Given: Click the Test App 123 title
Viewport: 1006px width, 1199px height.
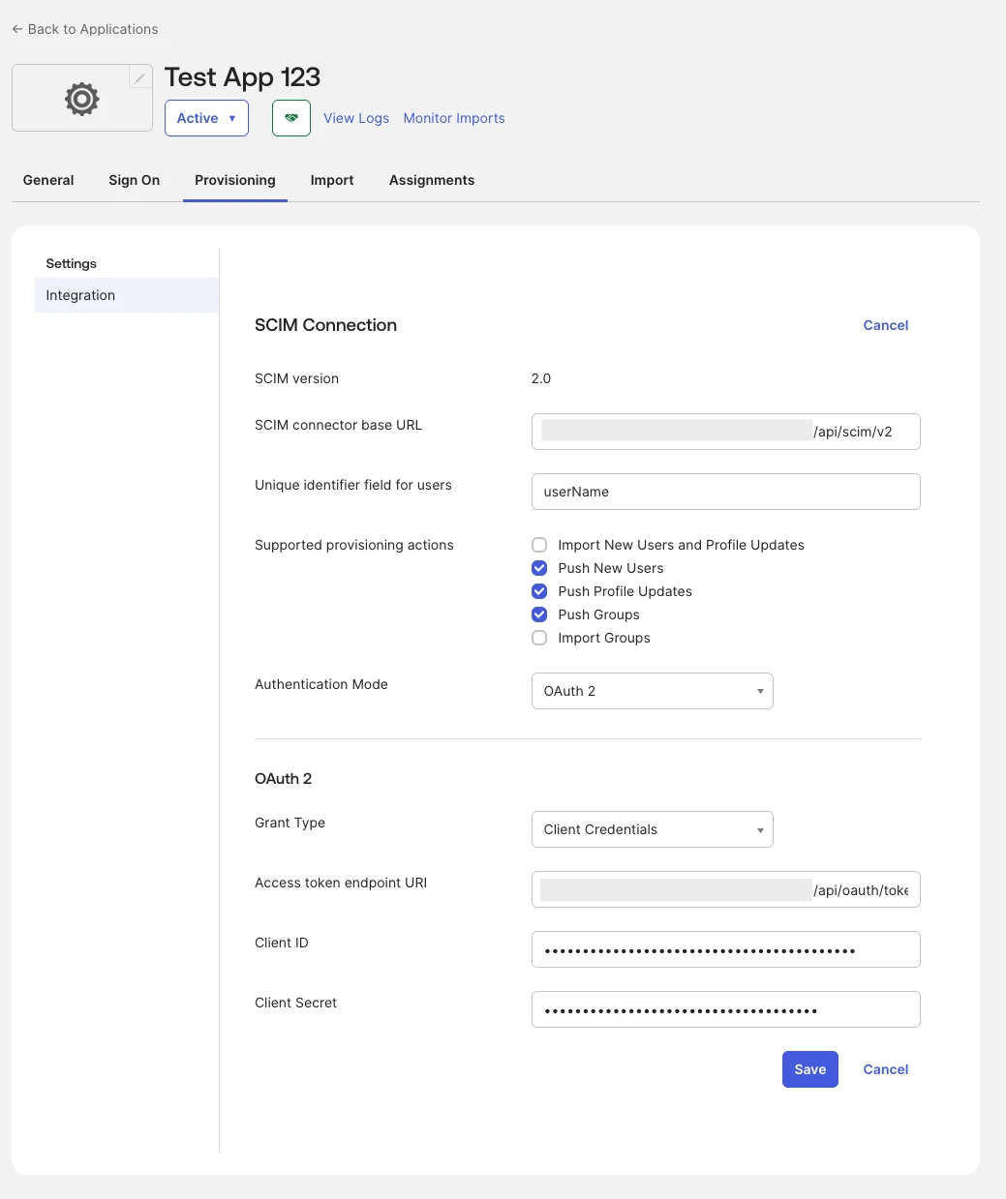Looking at the screenshot, I should click(242, 76).
